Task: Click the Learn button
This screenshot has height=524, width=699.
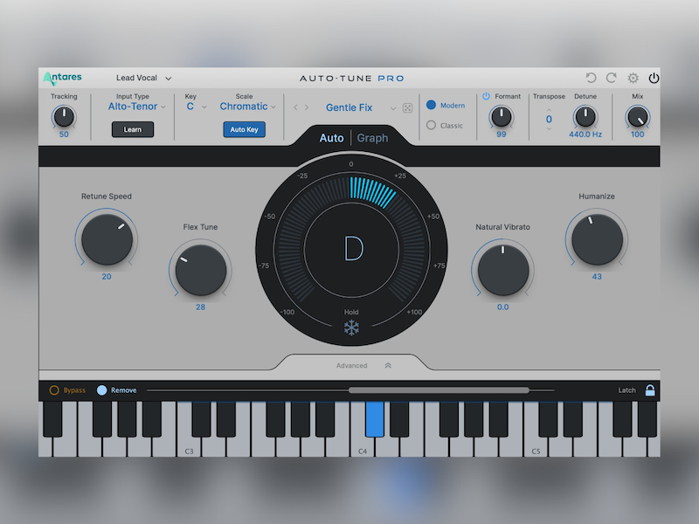Action: pyautogui.click(x=133, y=129)
